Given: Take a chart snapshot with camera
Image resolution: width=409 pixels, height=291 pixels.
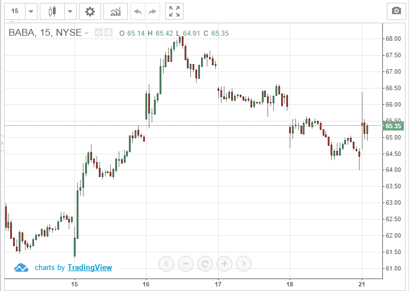Looking at the screenshot, I should tap(395, 11).
